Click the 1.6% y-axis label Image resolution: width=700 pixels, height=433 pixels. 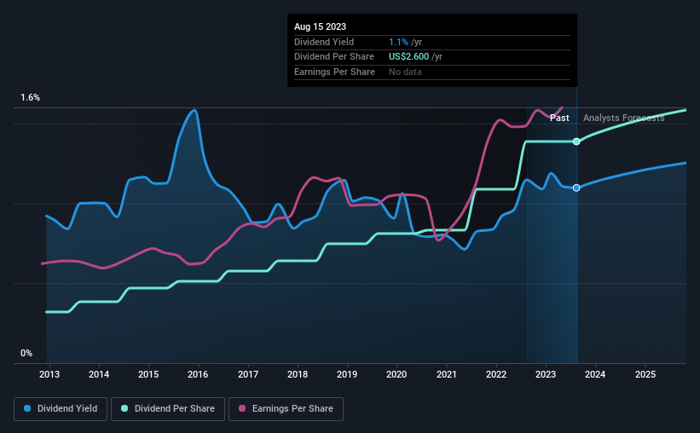click(31, 97)
